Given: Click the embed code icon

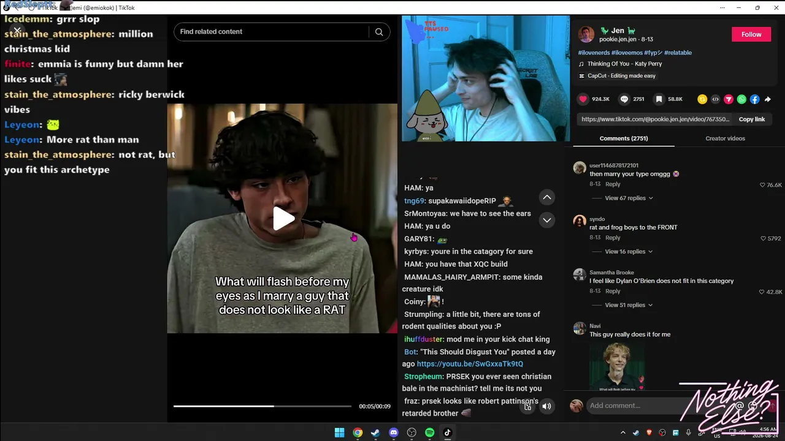Looking at the screenshot, I should pyautogui.click(x=715, y=99).
